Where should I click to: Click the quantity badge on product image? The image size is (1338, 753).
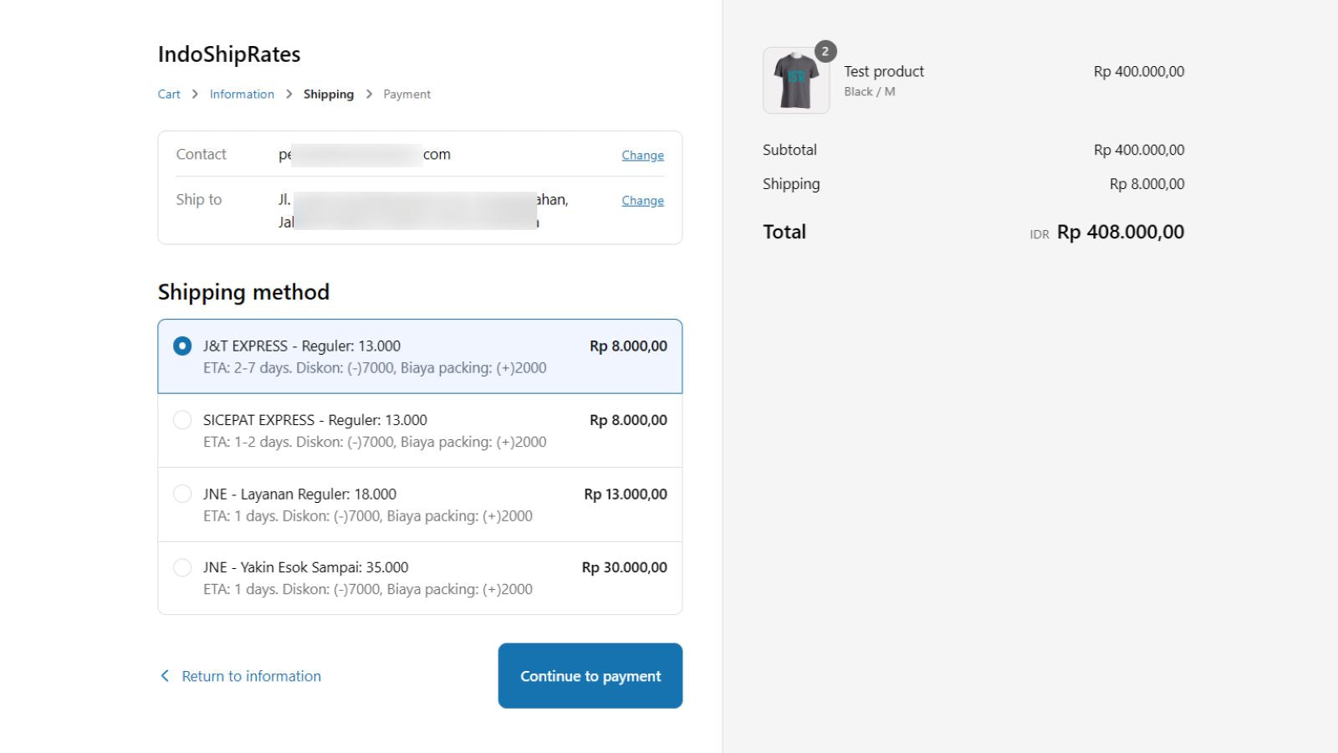coord(825,51)
